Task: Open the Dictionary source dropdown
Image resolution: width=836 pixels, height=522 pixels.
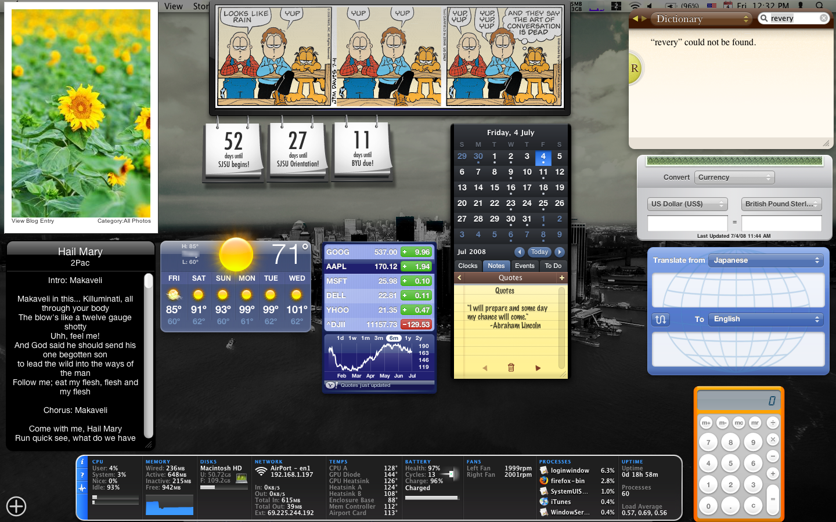Action: click(x=701, y=19)
